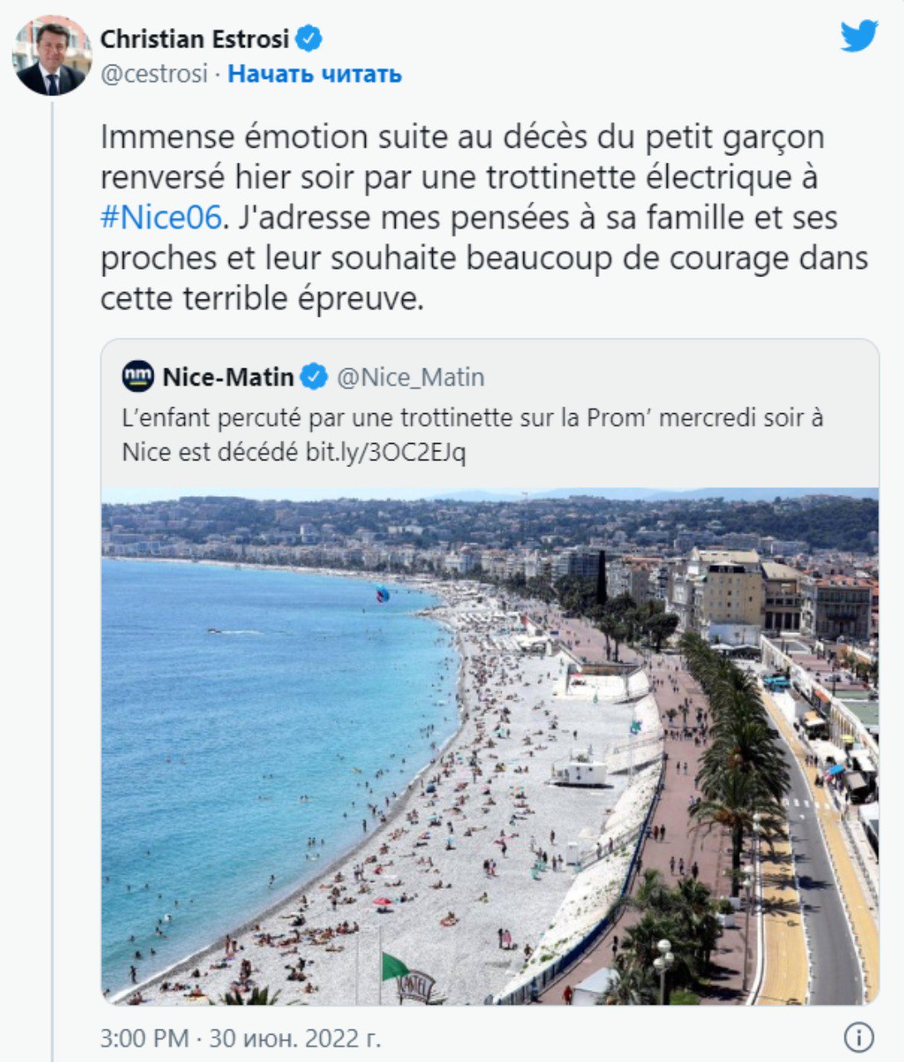Open the tweet info icon
Image resolution: width=904 pixels, height=1062 pixels.
point(858,1036)
